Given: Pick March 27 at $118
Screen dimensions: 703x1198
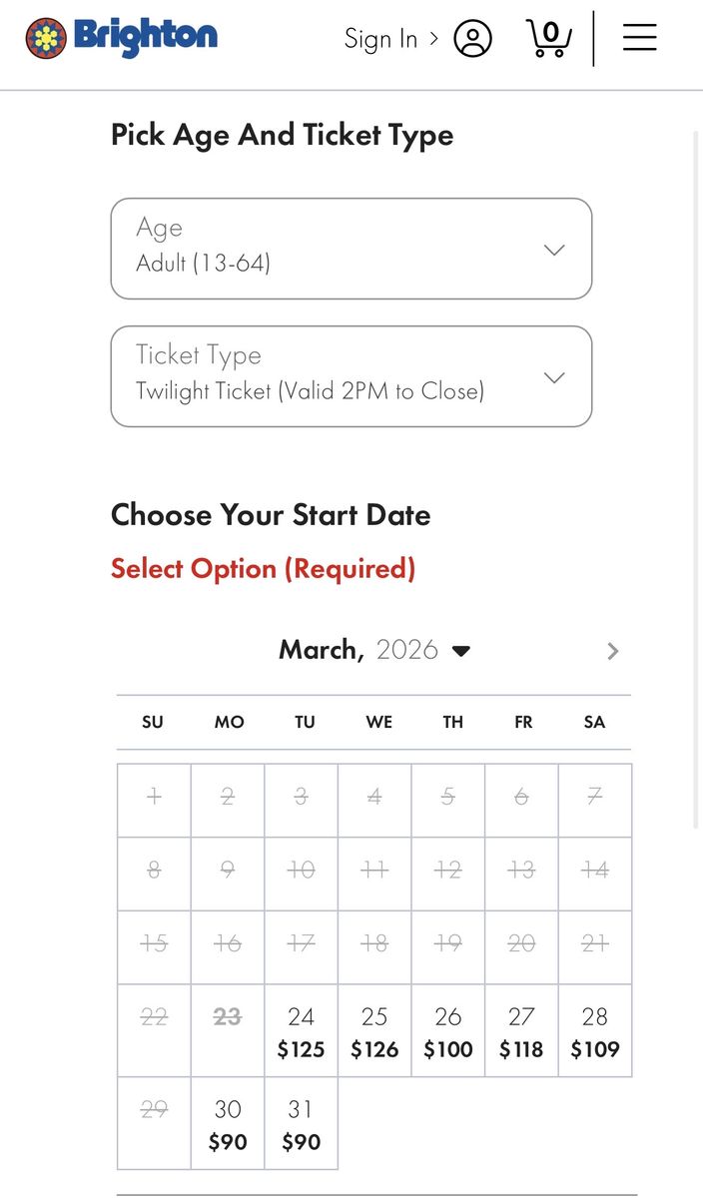Looking at the screenshot, I should point(521,1031).
